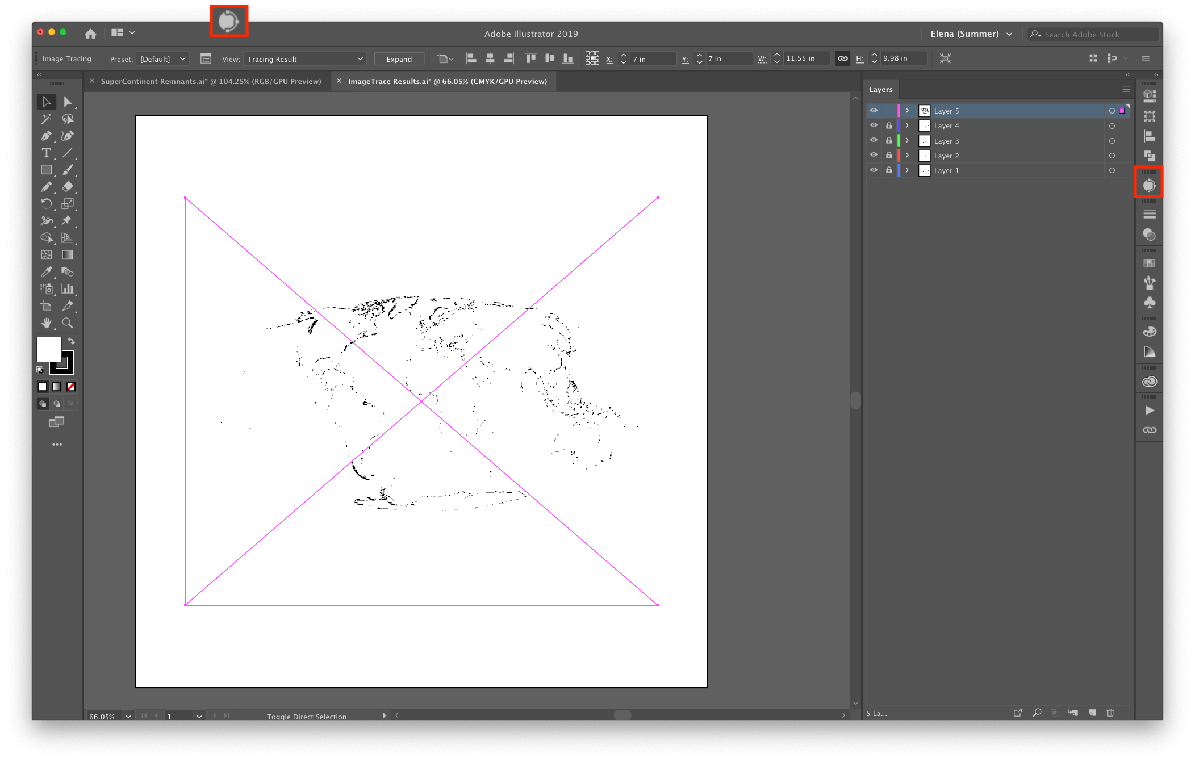The height and width of the screenshot is (762, 1195).
Task: Select the Eyedropper tool
Action: tap(46, 272)
